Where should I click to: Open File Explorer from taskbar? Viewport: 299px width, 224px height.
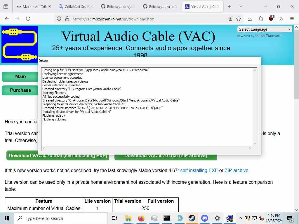(128, 218)
